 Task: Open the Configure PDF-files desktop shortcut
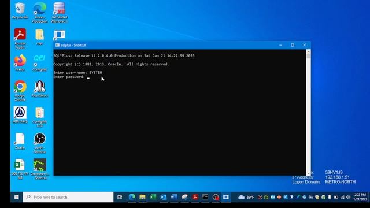(40, 117)
